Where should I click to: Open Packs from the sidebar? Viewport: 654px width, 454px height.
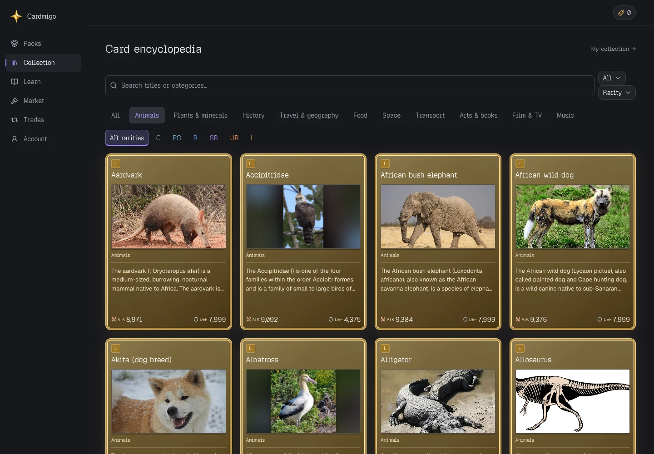coord(43,44)
